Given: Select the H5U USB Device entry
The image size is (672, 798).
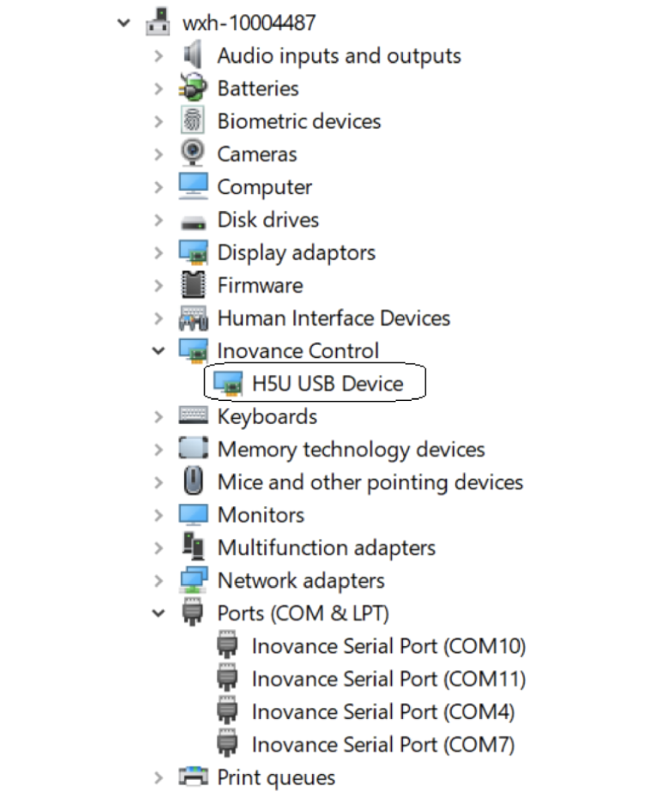Looking at the screenshot, I should pos(327,384).
